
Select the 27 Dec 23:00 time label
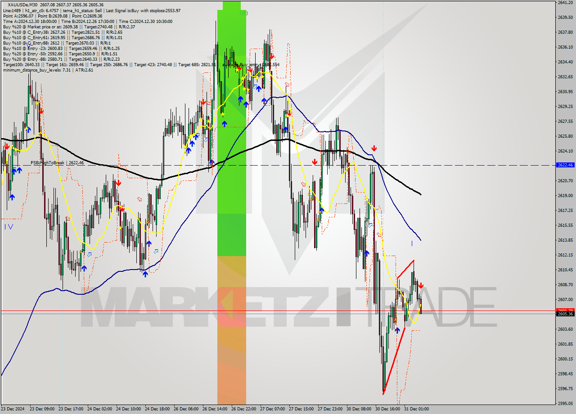pyautogui.click(x=330, y=409)
